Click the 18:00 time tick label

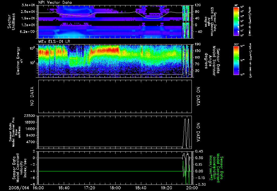click(115, 188)
